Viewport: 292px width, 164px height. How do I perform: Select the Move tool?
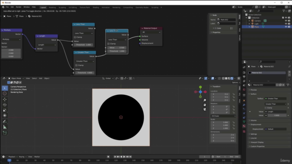[x=5, y=99]
